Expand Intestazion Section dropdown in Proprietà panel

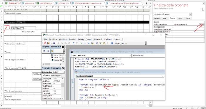[x=63, y=72]
